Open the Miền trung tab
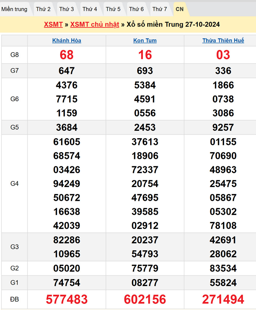The height and width of the screenshot is (310, 256). coord(14,9)
